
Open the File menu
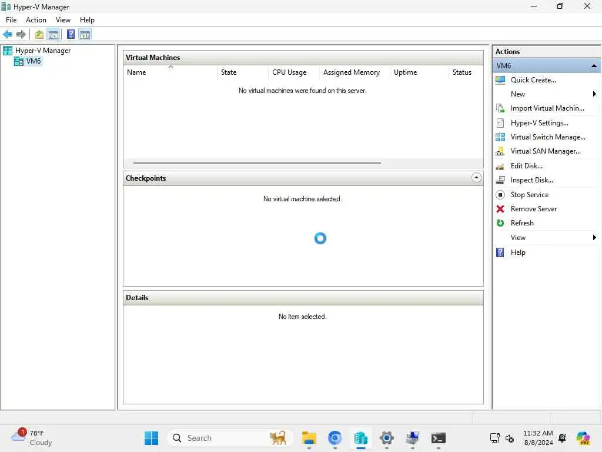click(11, 20)
